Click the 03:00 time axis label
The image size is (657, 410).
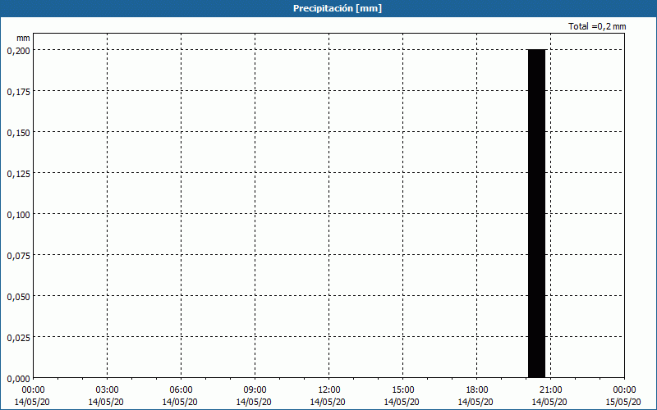pyautogui.click(x=107, y=389)
